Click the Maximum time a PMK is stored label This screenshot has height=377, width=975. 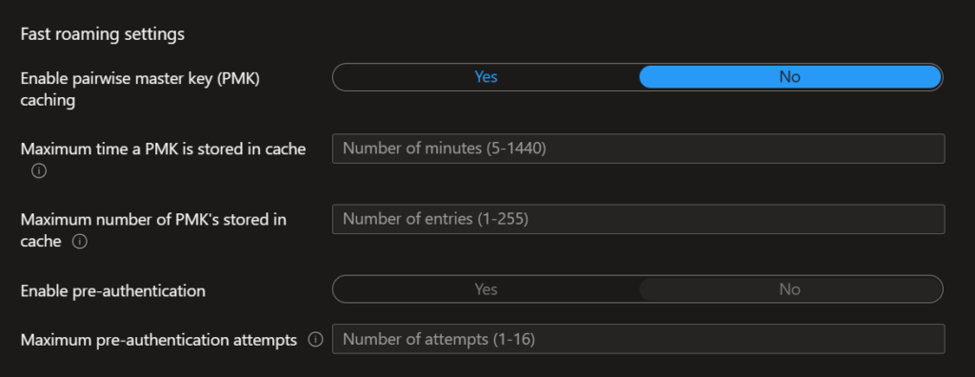tap(163, 149)
